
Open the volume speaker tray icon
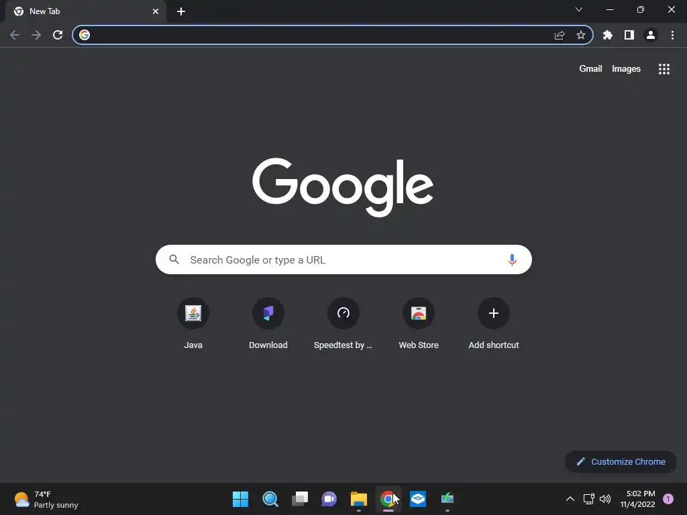click(x=605, y=499)
